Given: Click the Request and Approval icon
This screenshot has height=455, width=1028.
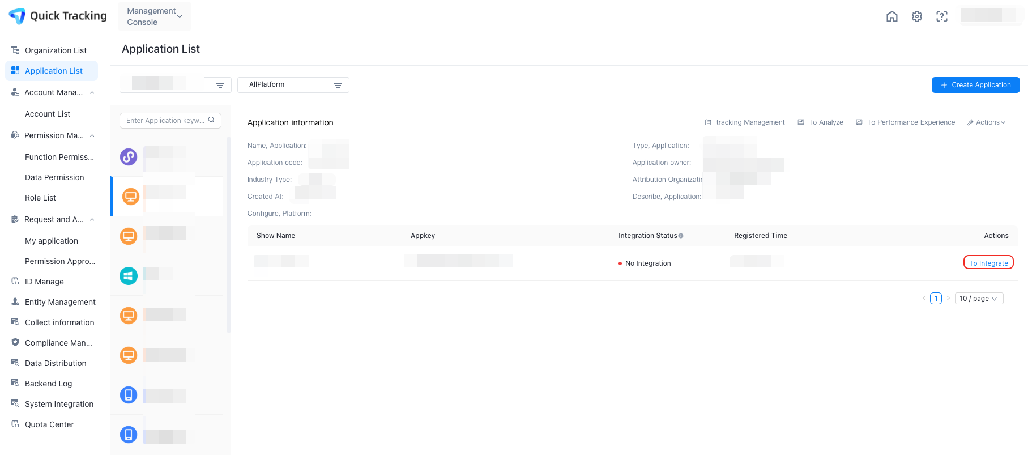Looking at the screenshot, I should [x=15, y=219].
